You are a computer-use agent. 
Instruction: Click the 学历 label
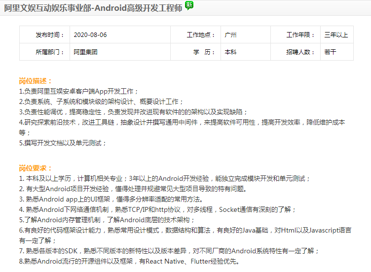pos(204,52)
